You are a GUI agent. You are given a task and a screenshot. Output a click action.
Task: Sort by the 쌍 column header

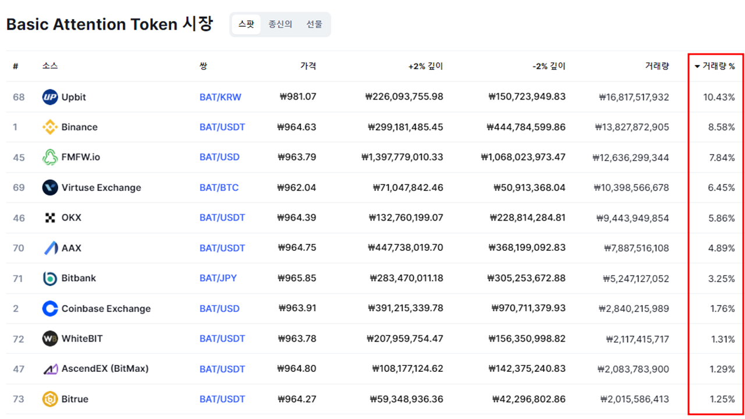coord(203,66)
